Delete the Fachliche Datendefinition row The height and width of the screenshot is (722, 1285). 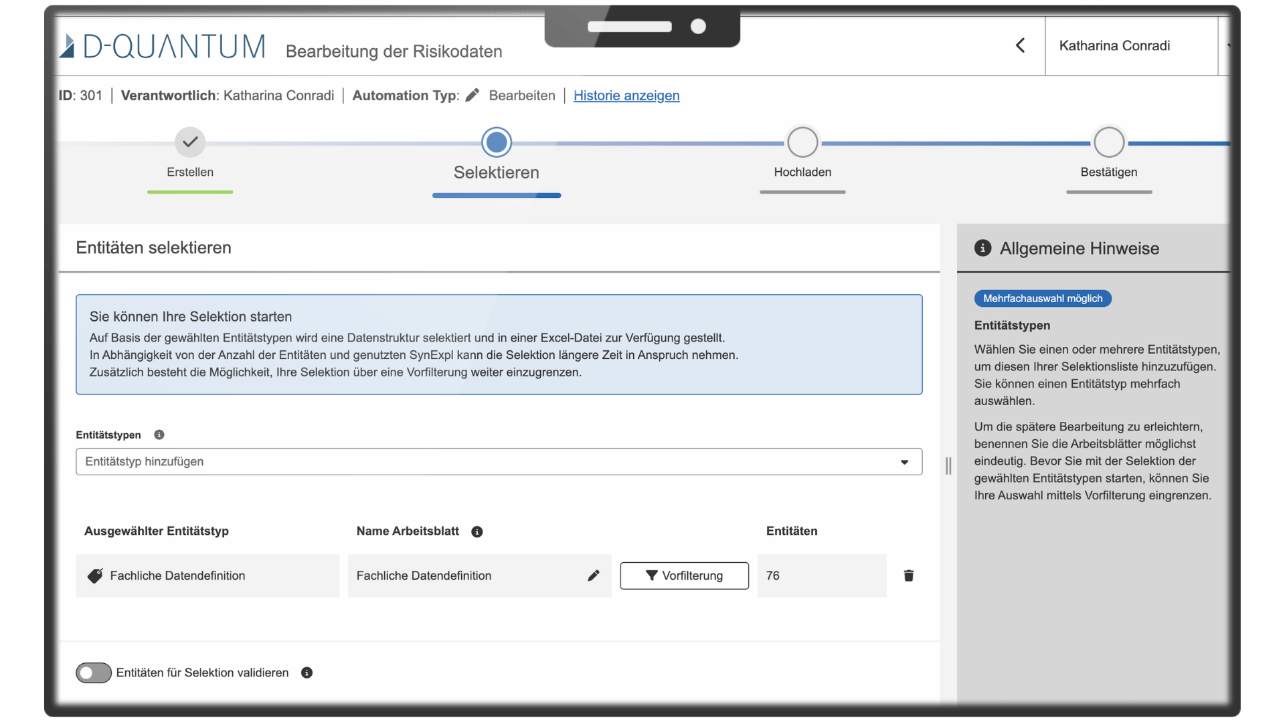pyautogui.click(x=908, y=576)
